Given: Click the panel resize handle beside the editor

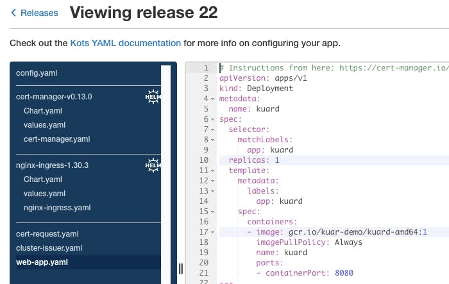Looking at the screenshot, I should [x=181, y=269].
